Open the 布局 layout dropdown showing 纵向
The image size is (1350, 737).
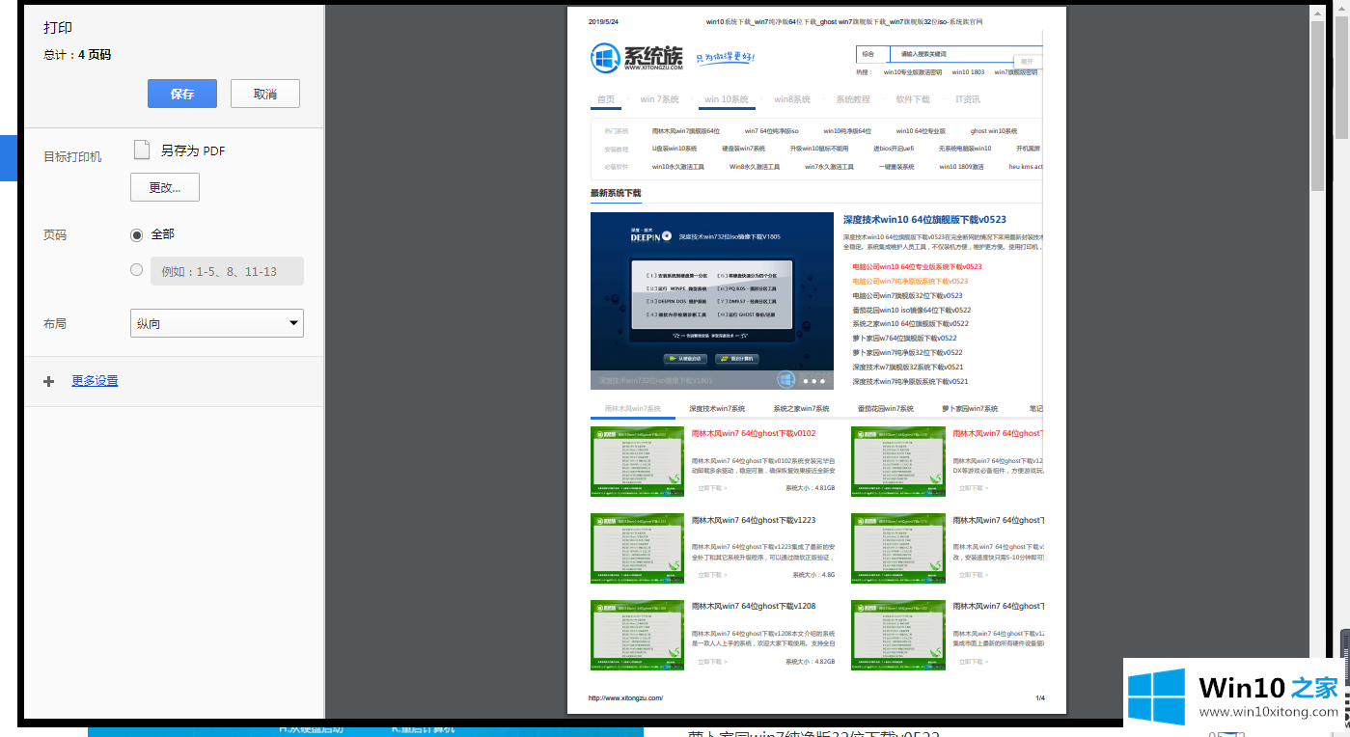pyautogui.click(x=217, y=323)
